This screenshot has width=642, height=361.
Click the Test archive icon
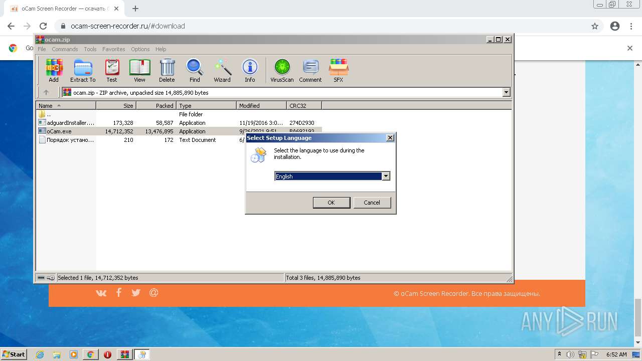tap(112, 71)
